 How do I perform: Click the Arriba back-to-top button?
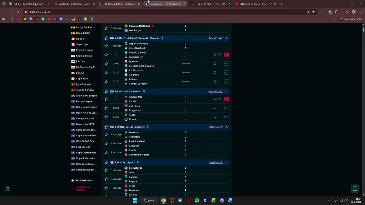coord(355,188)
